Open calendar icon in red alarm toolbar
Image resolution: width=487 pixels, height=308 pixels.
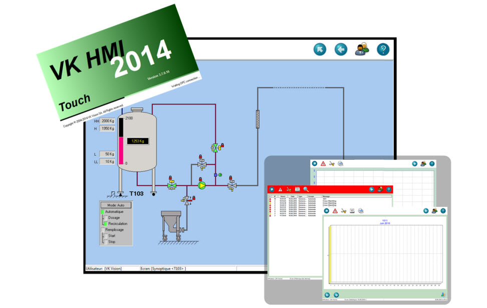point(297,189)
